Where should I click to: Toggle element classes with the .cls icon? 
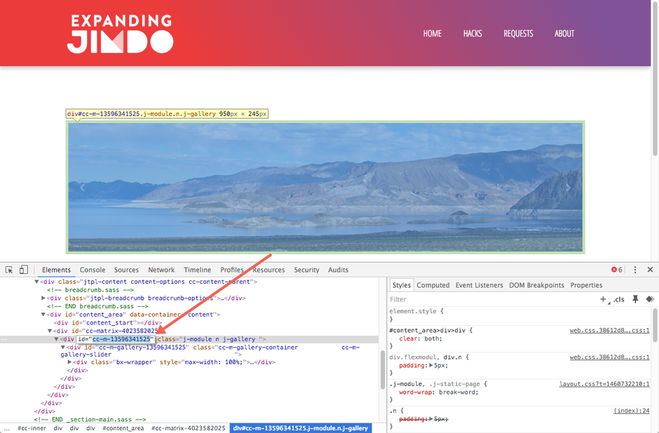619,299
